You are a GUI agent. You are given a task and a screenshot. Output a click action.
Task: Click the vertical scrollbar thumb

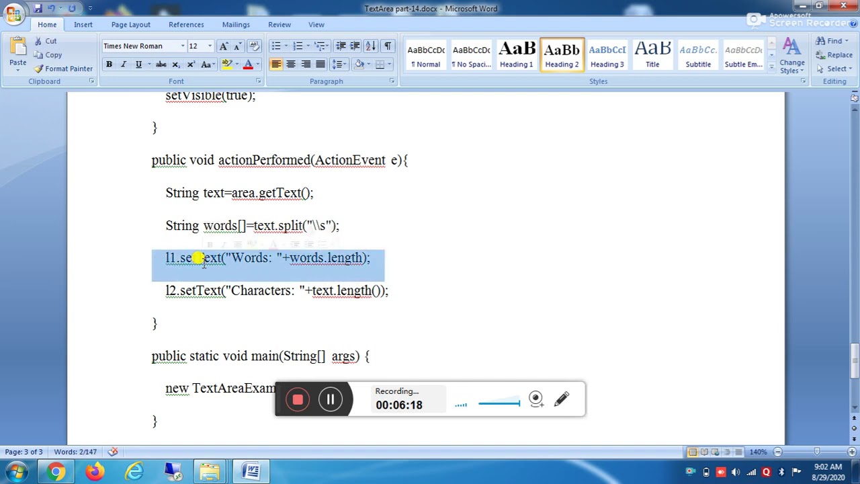854,360
